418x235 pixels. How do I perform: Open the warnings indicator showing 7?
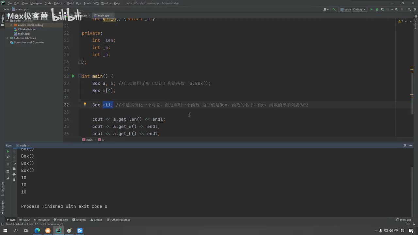point(401,21)
